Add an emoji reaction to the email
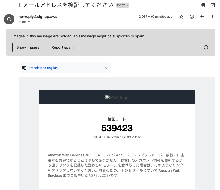This screenshot has width=220, height=190. (x=192, y=17)
